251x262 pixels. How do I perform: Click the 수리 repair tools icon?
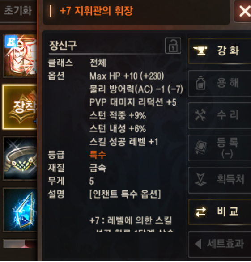point(200,115)
